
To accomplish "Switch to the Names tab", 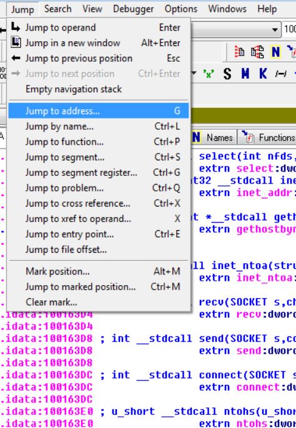I will click(x=213, y=137).
